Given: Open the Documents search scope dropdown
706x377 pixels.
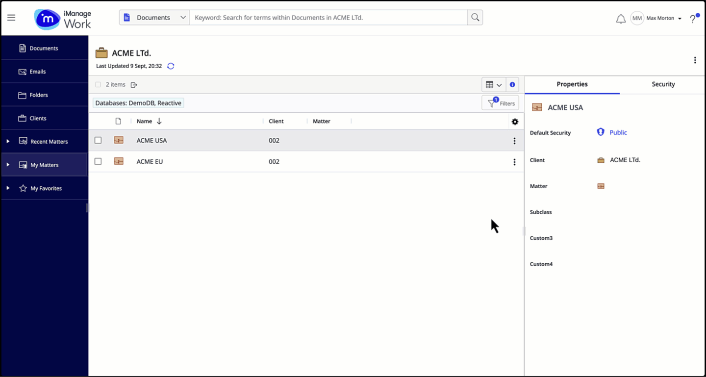Looking at the screenshot, I should pos(154,17).
